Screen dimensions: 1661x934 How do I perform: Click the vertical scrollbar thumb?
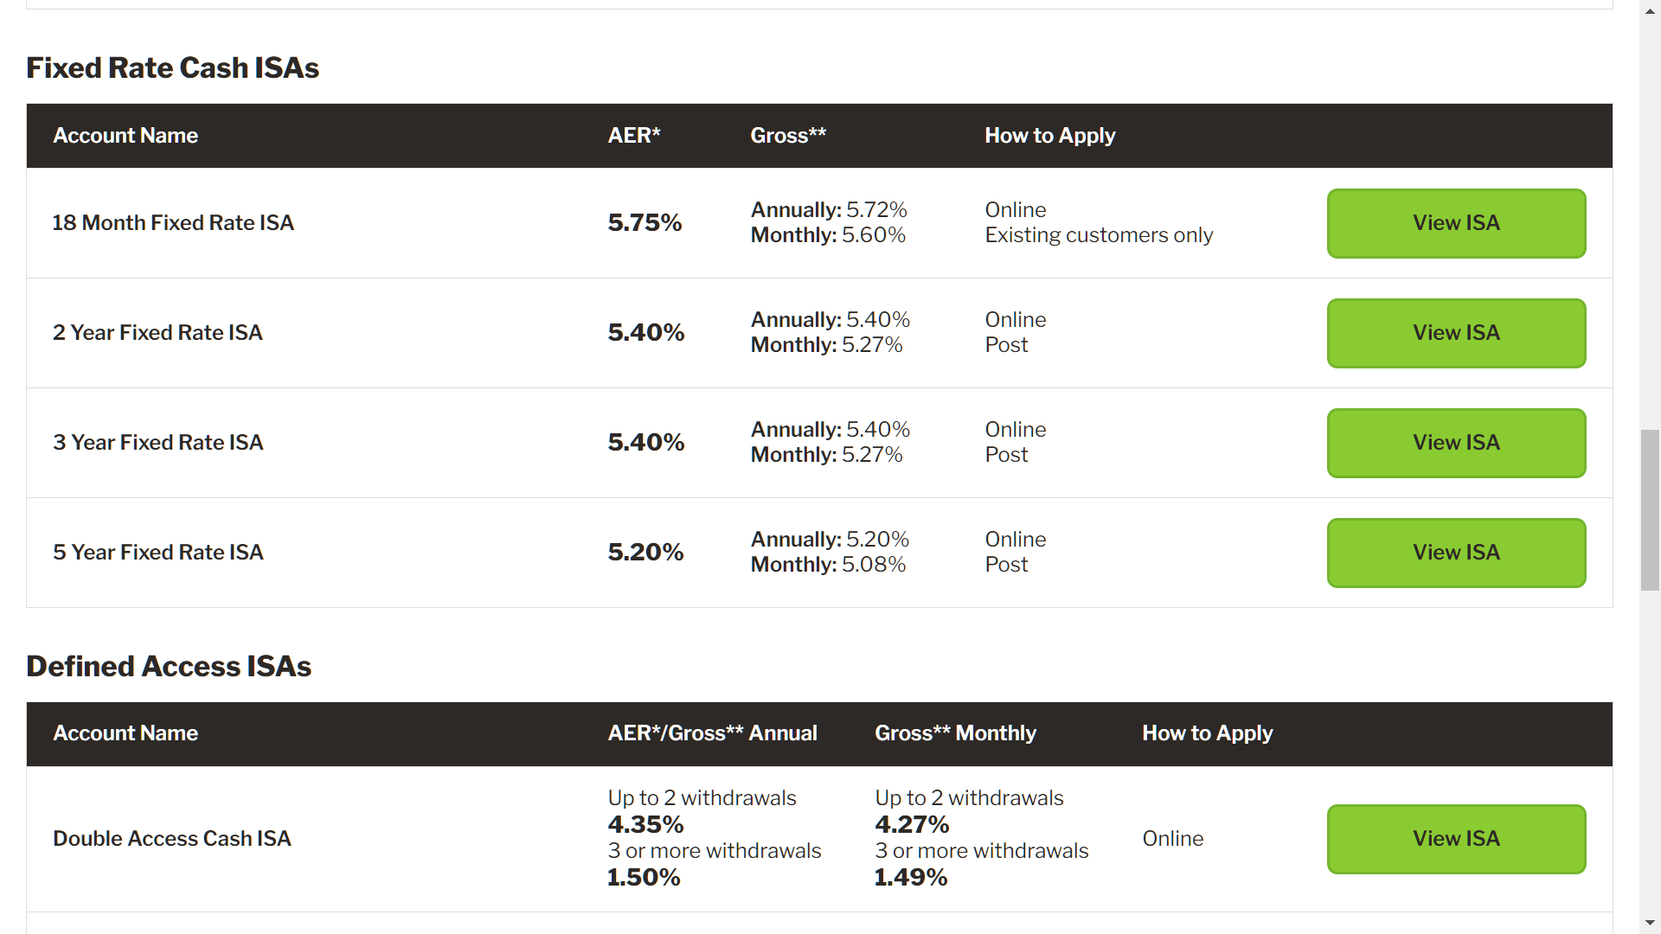tap(1650, 509)
